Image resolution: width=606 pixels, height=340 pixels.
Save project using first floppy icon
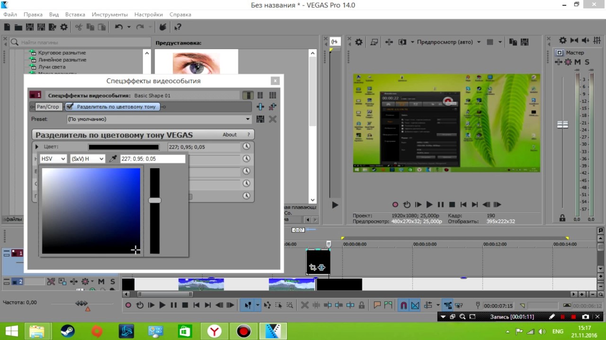pyautogui.click(x=29, y=27)
